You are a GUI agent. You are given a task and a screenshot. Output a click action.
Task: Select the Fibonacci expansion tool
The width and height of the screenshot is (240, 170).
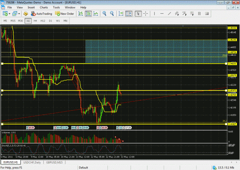coord(192,14)
